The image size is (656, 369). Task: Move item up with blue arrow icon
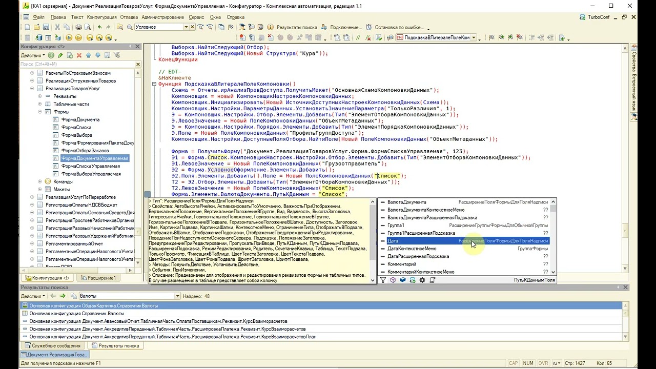click(x=88, y=55)
